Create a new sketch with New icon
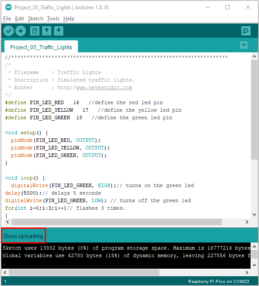 click(x=35, y=31)
